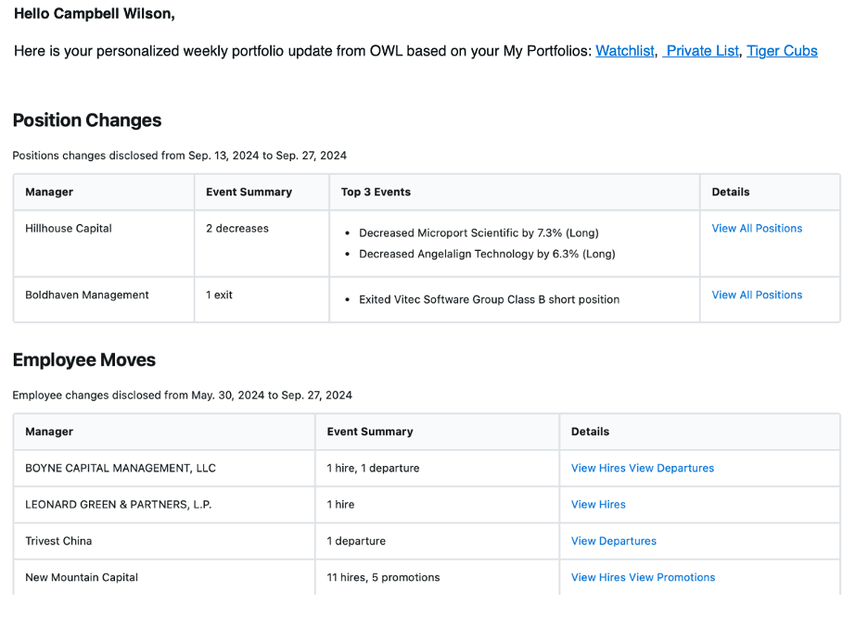The height and width of the screenshot is (628, 868).
Task: Click '1 hire, 1 departure' summary
Action: [373, 468]
